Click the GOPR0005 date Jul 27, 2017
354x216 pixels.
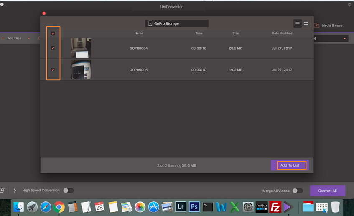pyautogui.click(x=282, y=70)
